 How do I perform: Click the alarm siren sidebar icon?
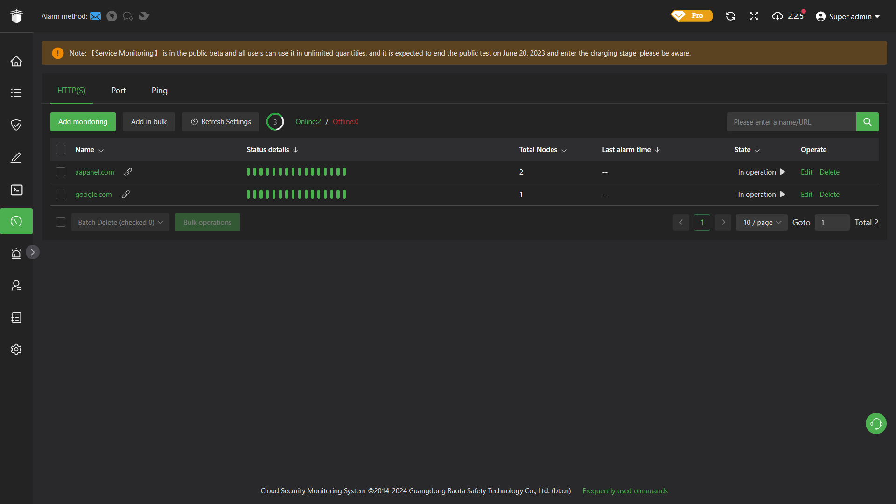coord(16,253)
